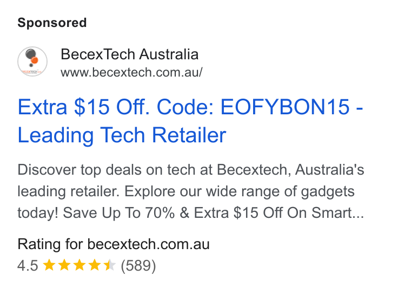Click the orange dot in BecexTech logo
Image resolution: width=411 pixels, height=289 pixels.
pyautogui.click(x=34, y=60)
